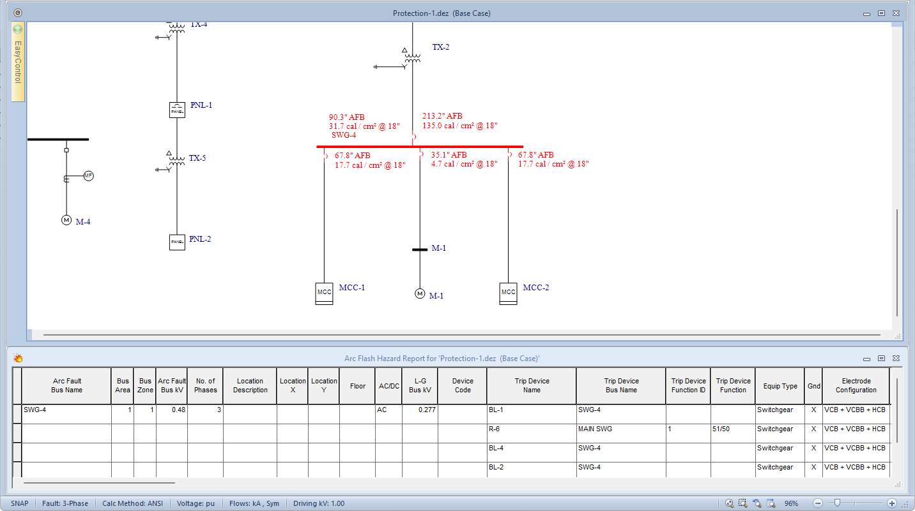The image size is (915, 511).
Task: Select the MF meter symbol
Action: [89, 176]
